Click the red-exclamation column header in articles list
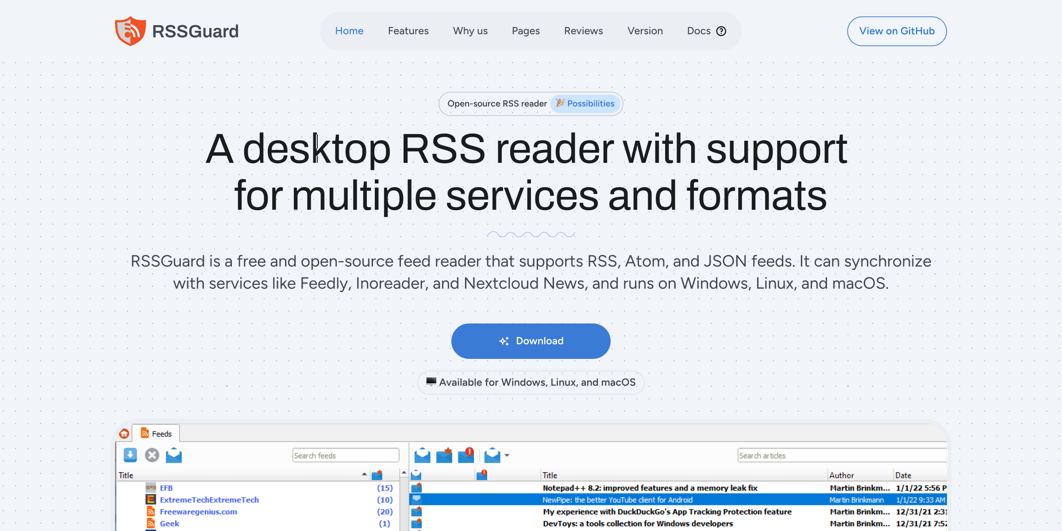The image size is (1062, 531). pyautogui.click(x=482, y=475)
